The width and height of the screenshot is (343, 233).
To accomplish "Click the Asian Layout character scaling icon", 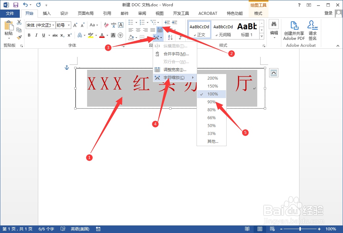I will pos(157,37).
